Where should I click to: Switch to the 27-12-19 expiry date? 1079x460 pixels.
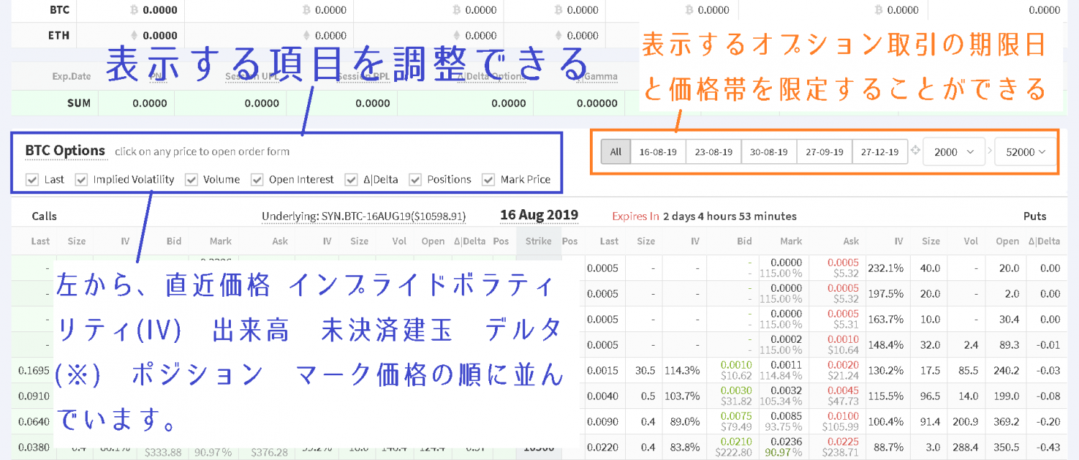[880, 152]
